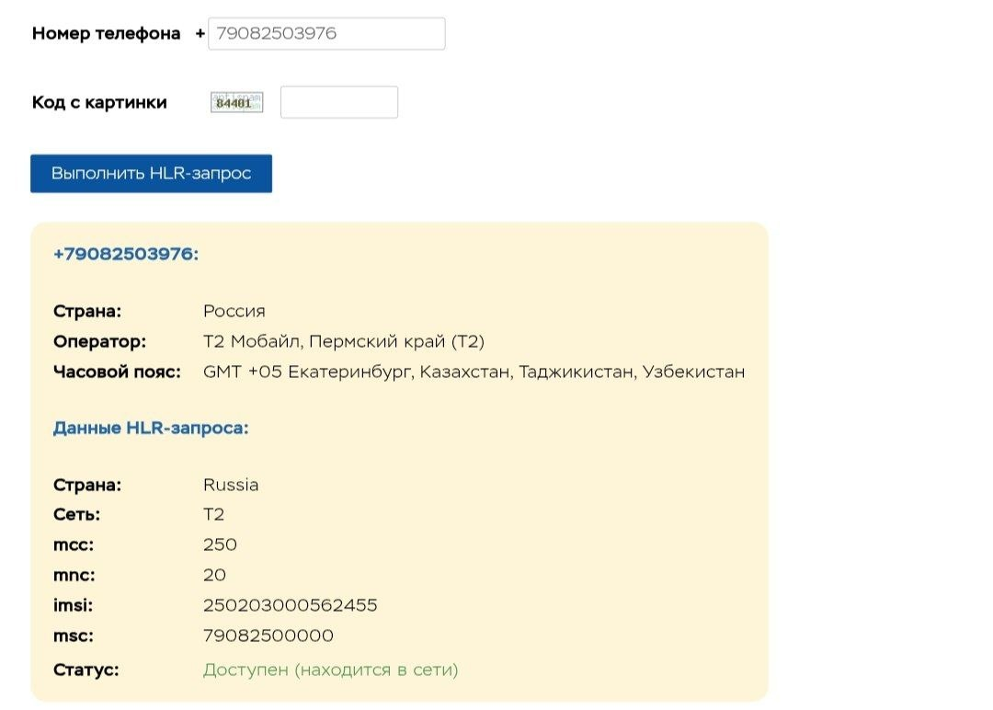Click the mnc value 20
This screenshot has width=993, height=710.
212,575
